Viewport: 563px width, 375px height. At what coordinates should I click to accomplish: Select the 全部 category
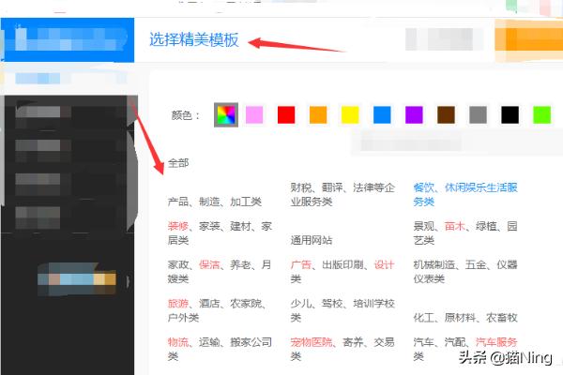[x=178, y=163]
